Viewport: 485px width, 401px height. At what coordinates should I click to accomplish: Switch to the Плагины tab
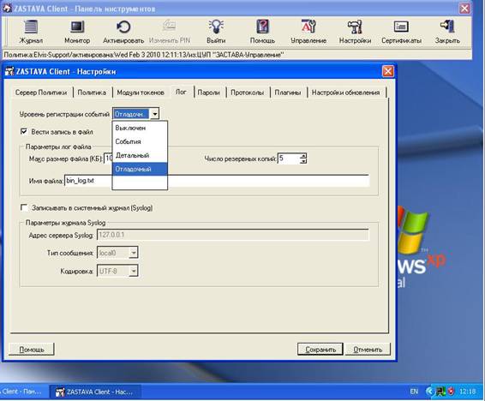click(288, 93)
